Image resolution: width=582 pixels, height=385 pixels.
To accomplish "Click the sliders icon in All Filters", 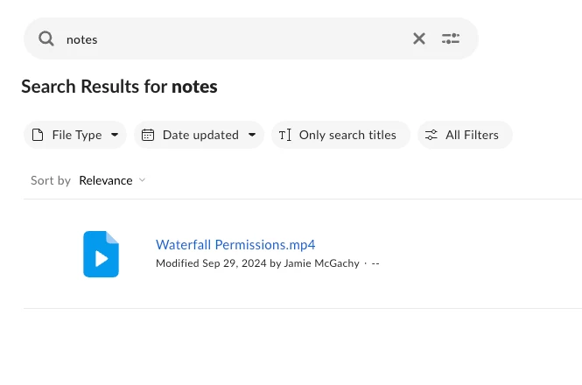I will [431, 135].
